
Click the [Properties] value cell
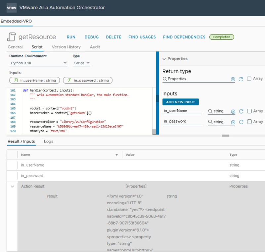(x=136, y=186)
